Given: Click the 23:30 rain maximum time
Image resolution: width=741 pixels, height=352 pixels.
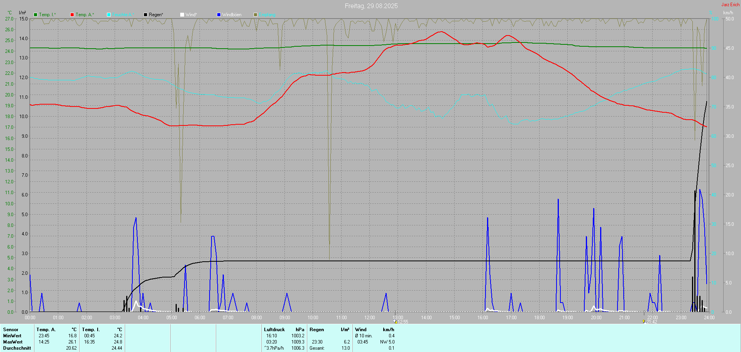Looking at the screenshot, I should click(317, 342).
